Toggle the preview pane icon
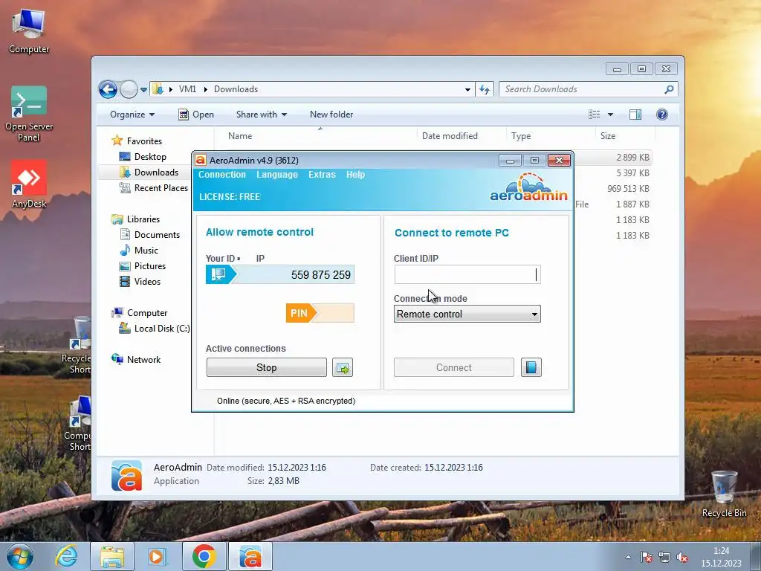The height and width of the screenshot is (571, 761). (635, 114)
